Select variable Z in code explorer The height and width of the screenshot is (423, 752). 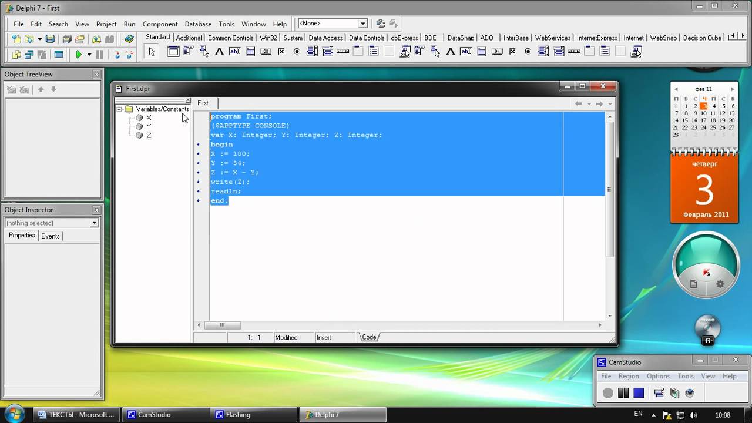point(149,135)
